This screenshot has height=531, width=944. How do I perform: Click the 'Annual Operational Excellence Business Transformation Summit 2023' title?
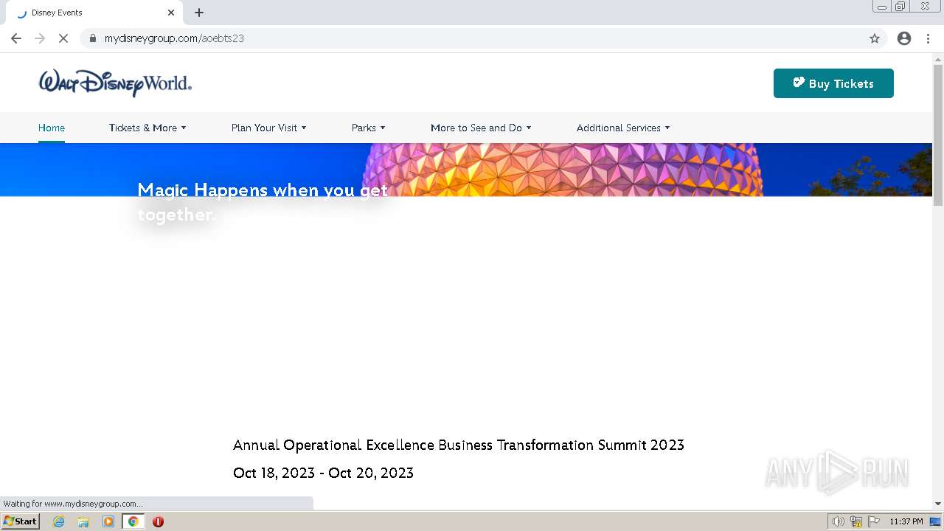click(x=459, y=445)
